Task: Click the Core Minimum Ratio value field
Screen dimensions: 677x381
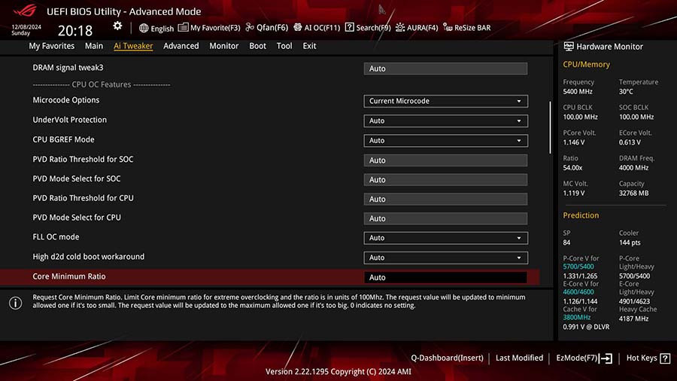Action: coord(445,277)
